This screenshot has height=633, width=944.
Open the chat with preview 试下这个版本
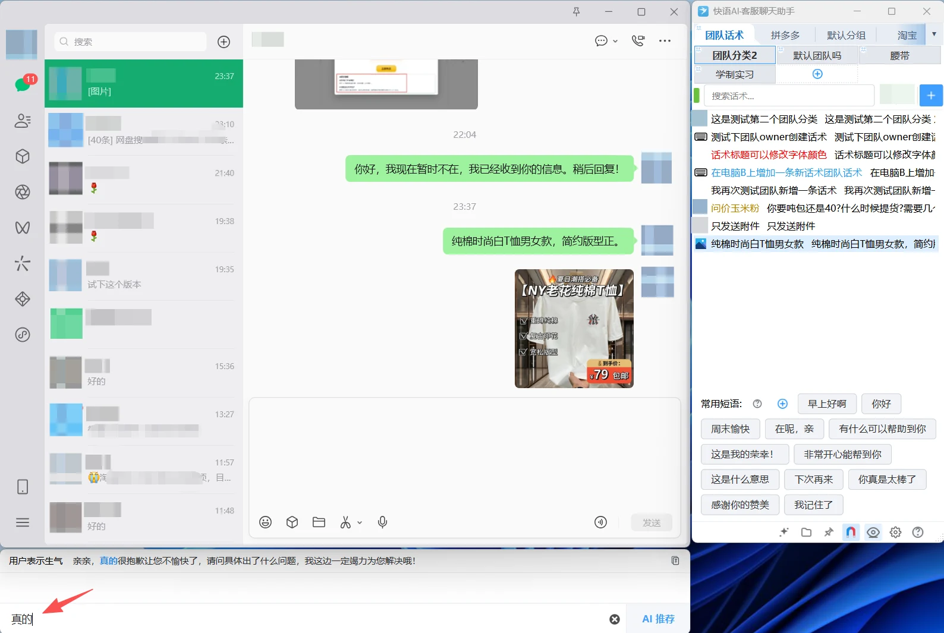click(144, 276)
